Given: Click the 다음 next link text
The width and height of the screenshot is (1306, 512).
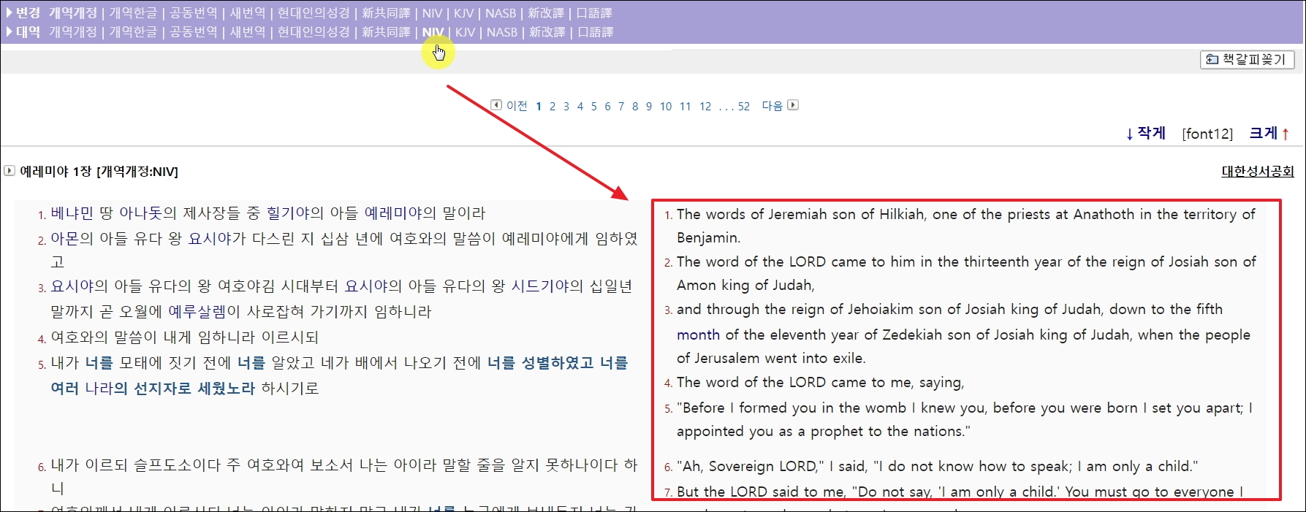Looking at the screenshot, I should 772,106.
